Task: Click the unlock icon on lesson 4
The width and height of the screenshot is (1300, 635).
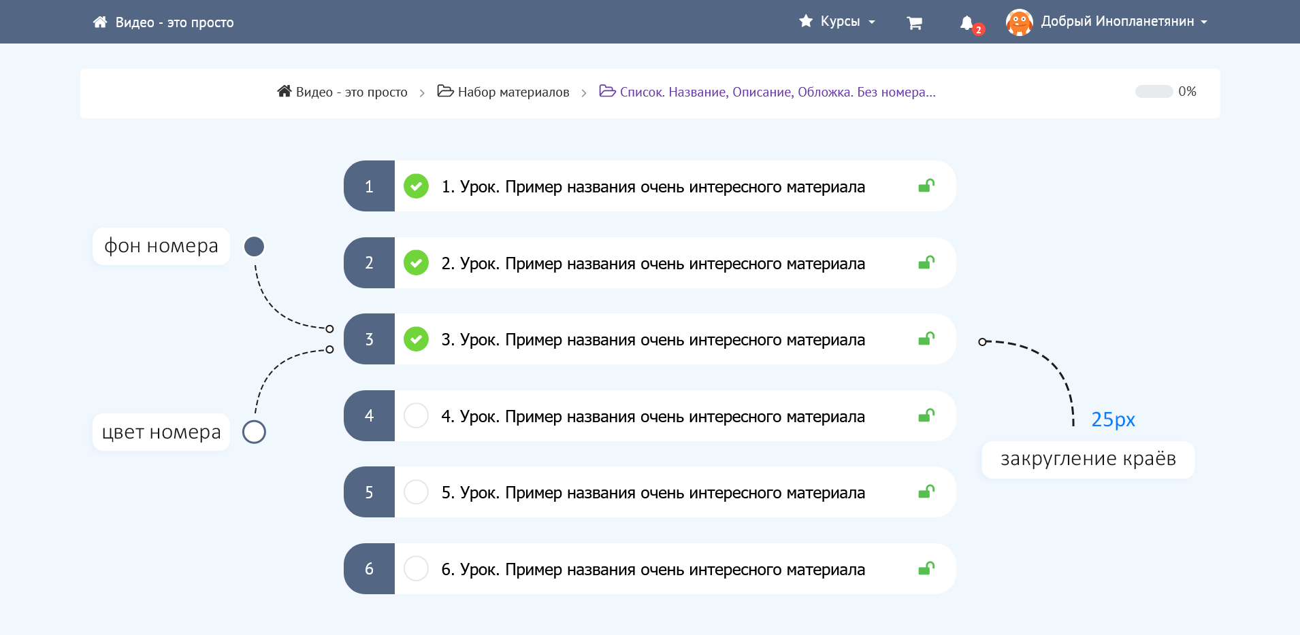Action: [926, 415]
